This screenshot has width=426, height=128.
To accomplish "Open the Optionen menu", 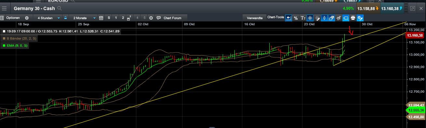I will [13, 18].
